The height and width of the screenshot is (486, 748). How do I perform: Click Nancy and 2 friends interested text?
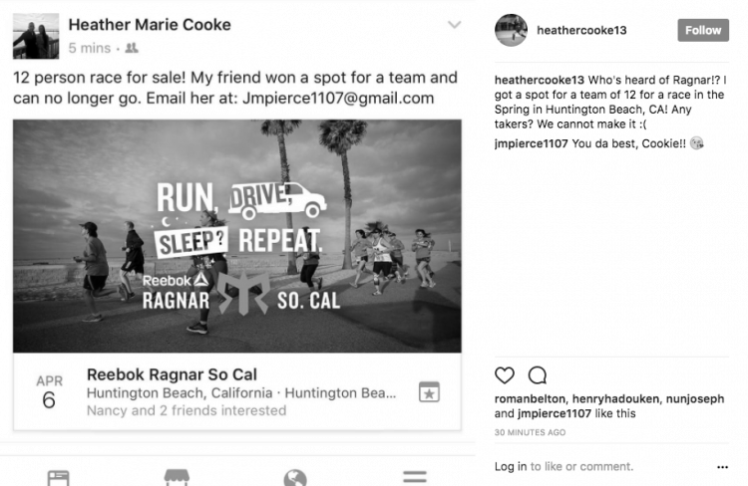coord(187,410)
